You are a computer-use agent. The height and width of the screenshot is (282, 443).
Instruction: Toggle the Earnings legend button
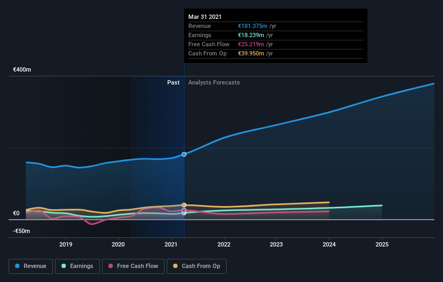pyautogui.click(x=77, y=266)
